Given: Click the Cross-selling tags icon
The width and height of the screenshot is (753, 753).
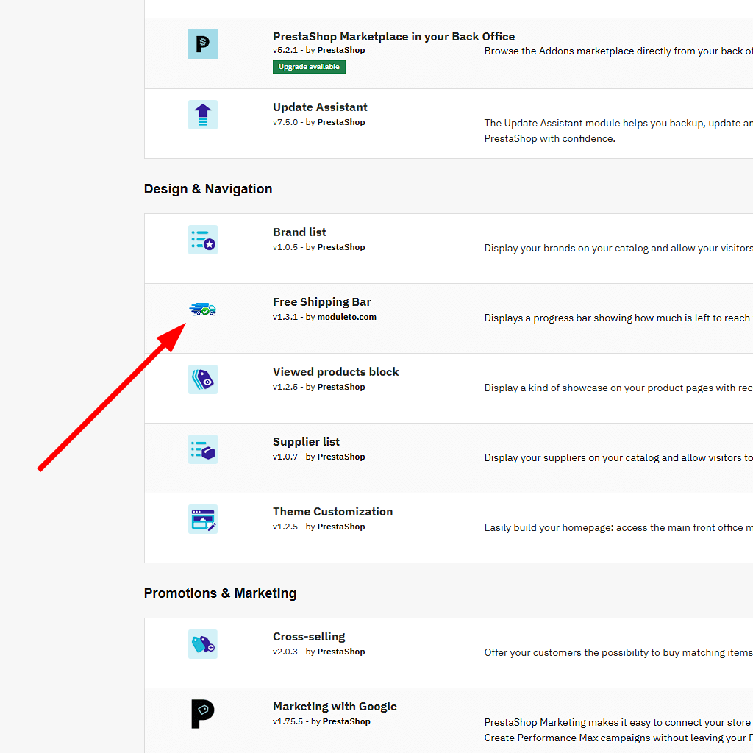Looking at the screenshot, I should point(203,644).
